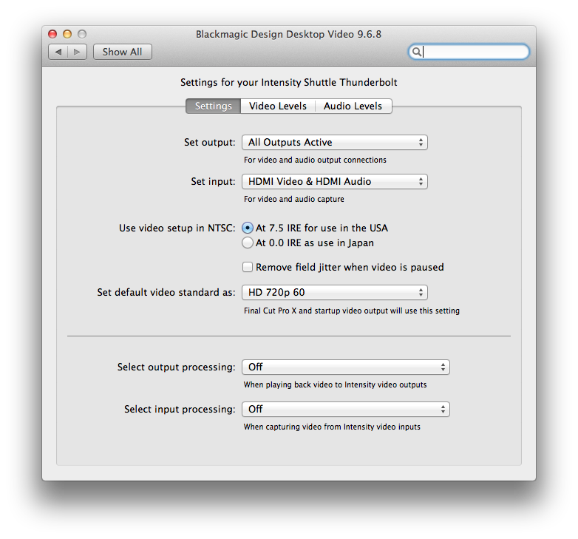The height and width of the screenshot is (539, 578).
Task: Select 7.5 IRE for USA radio
Action: (x=248, y=228)
